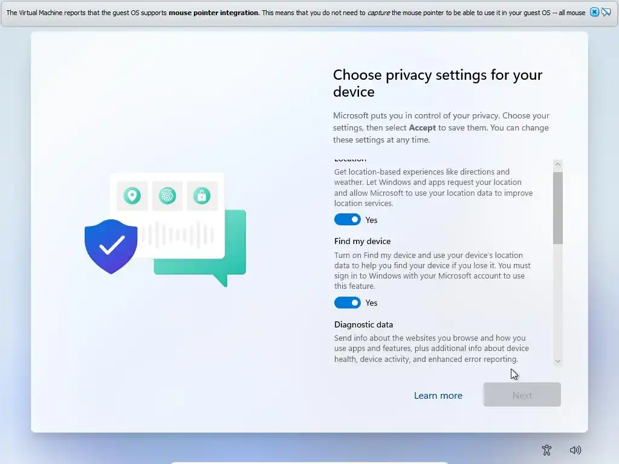Turn off the Location toggle
The image size is (619, 464).
point(347,219)
